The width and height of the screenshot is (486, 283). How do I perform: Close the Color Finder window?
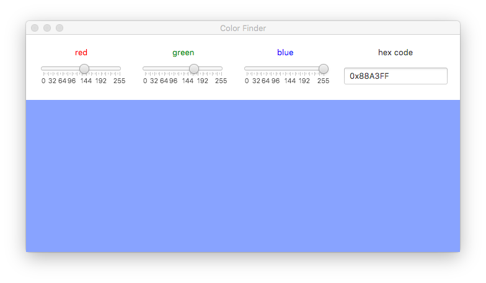35,28
